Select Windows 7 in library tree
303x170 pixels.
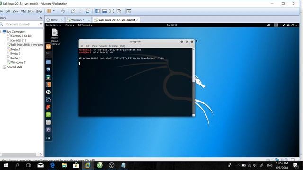click(16, 62)
